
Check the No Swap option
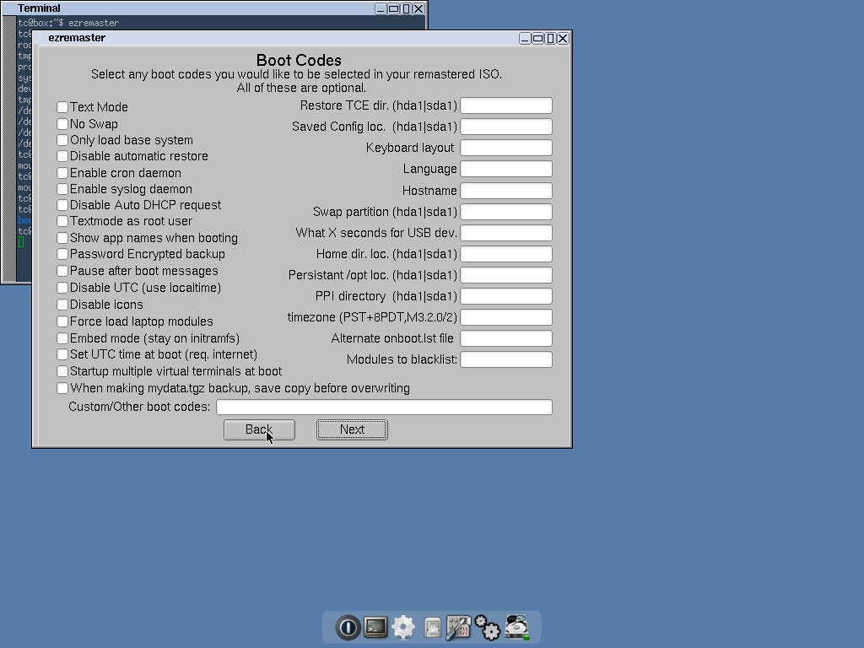[62, 123]
